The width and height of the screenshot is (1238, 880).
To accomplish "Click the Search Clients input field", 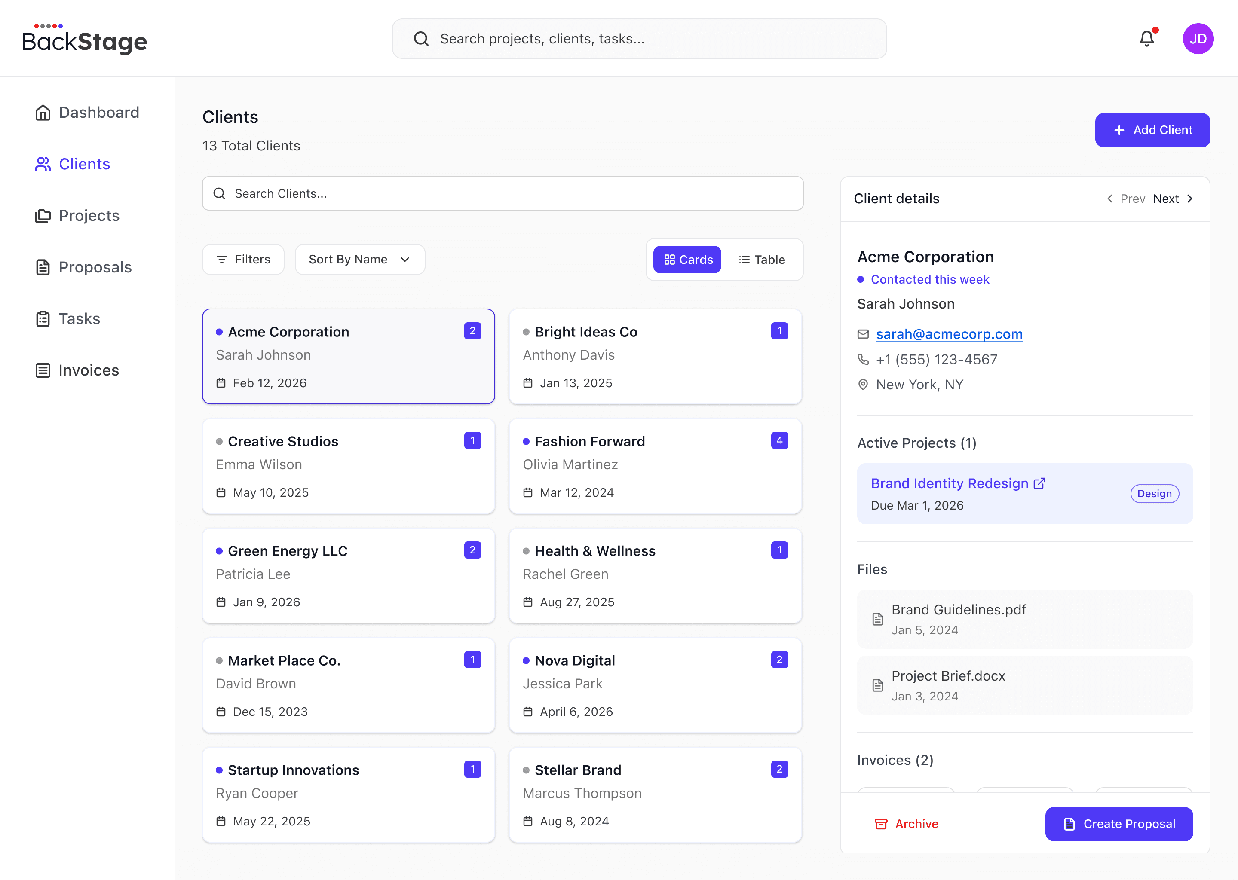I will click(x=503, y=193).
